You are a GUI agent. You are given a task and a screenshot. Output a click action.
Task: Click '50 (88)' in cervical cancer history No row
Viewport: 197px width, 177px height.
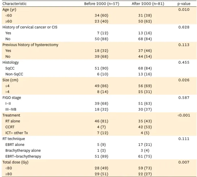101,39
